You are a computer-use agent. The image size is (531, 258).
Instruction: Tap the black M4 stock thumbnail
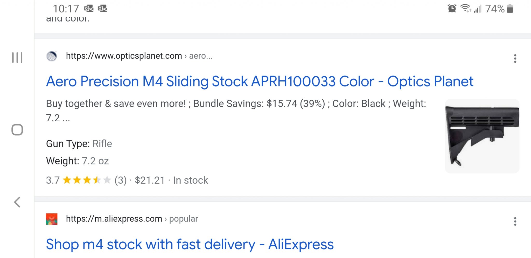tap(482, 136)
